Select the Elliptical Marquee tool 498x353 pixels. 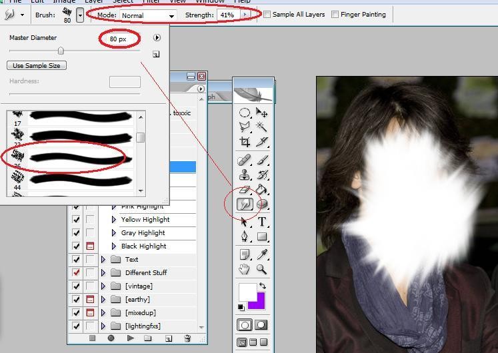244,113
